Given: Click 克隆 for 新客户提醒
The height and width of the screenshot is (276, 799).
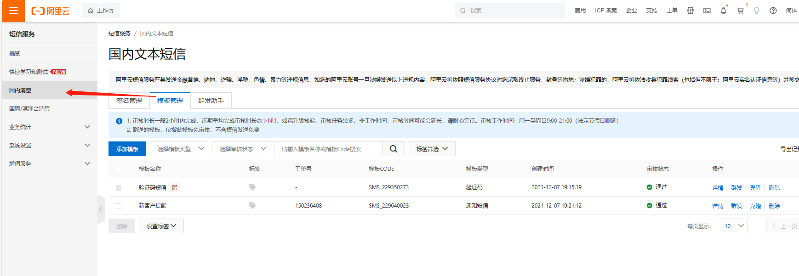Looking at the screenshot, I should 755,206.
